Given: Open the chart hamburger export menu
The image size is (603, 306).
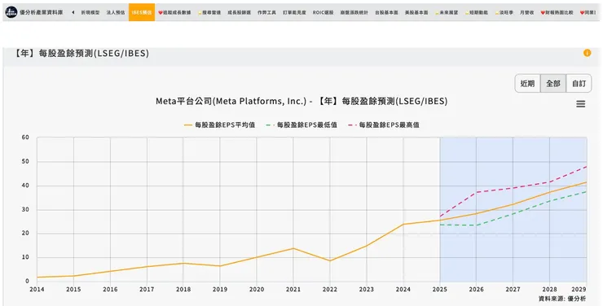Looking at the screenshot, I should (581, 103).
